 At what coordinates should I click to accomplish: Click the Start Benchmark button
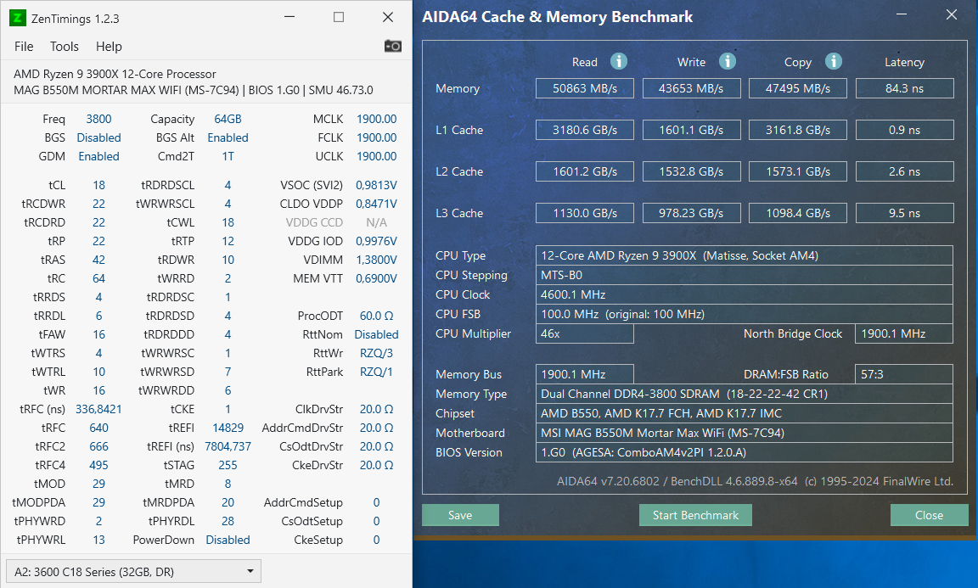pyautogui.click(x=695, y=515)
